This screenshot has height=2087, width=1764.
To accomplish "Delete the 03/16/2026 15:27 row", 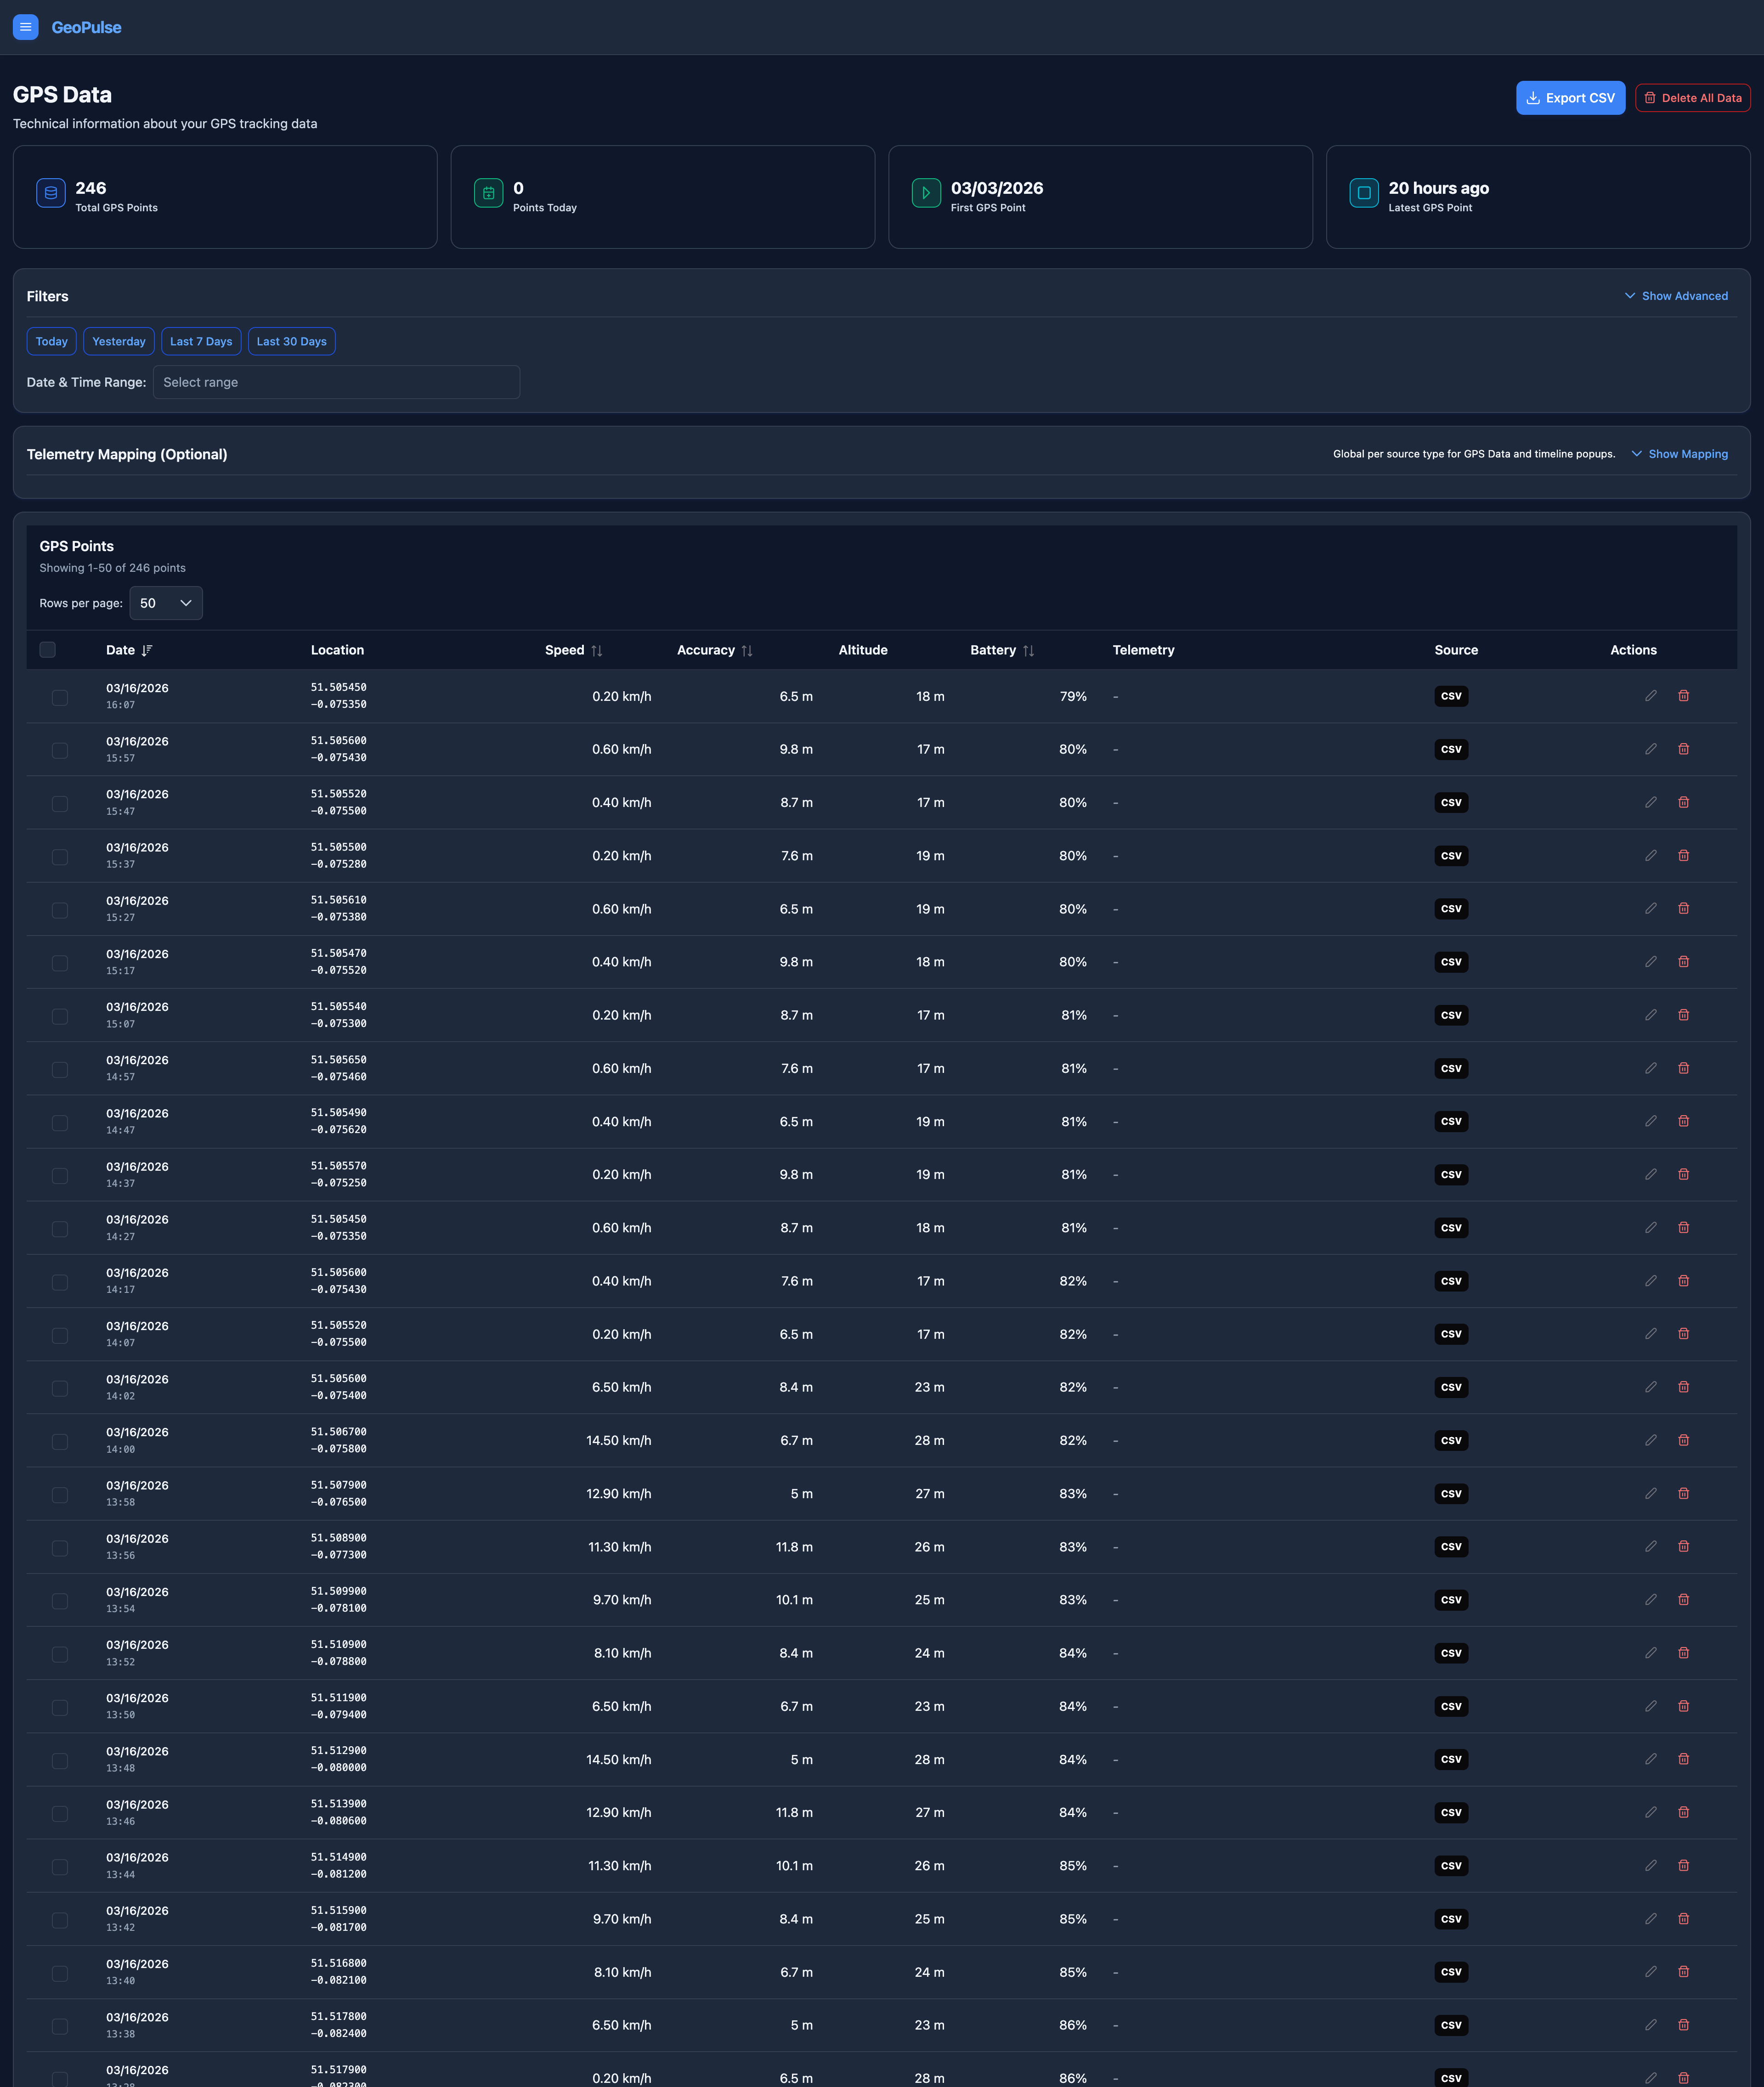I will point(1684,908).
